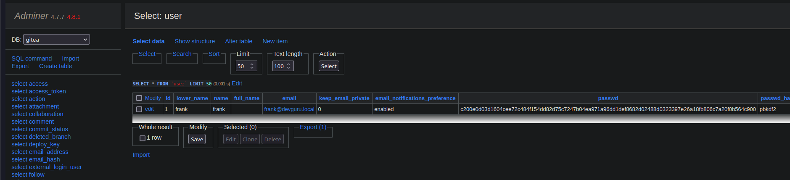The height and width of the screenshot is (180, 790).
Task: Expand the Select fieldset legend
Action: tap(147, 54)
